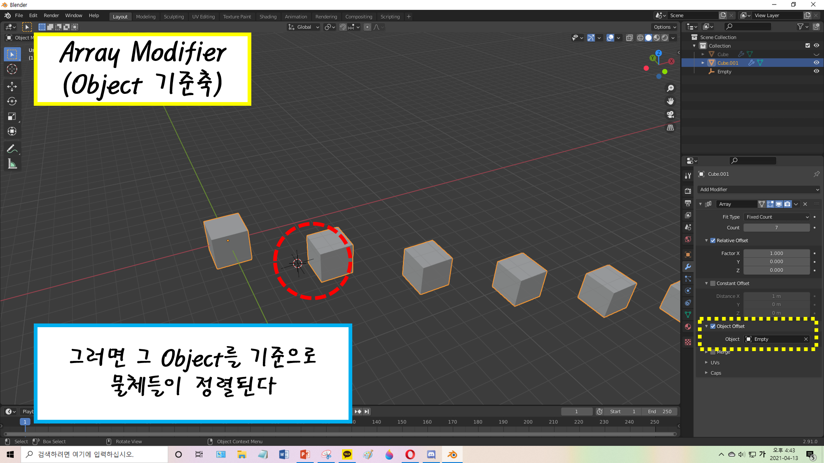Select the Measure tool

pyautogui.click(x=12, y=164)
